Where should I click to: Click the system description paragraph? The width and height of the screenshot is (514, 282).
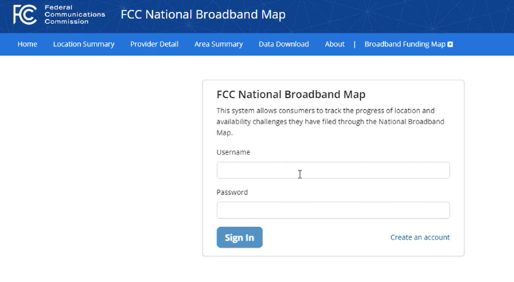coord(330,121)
